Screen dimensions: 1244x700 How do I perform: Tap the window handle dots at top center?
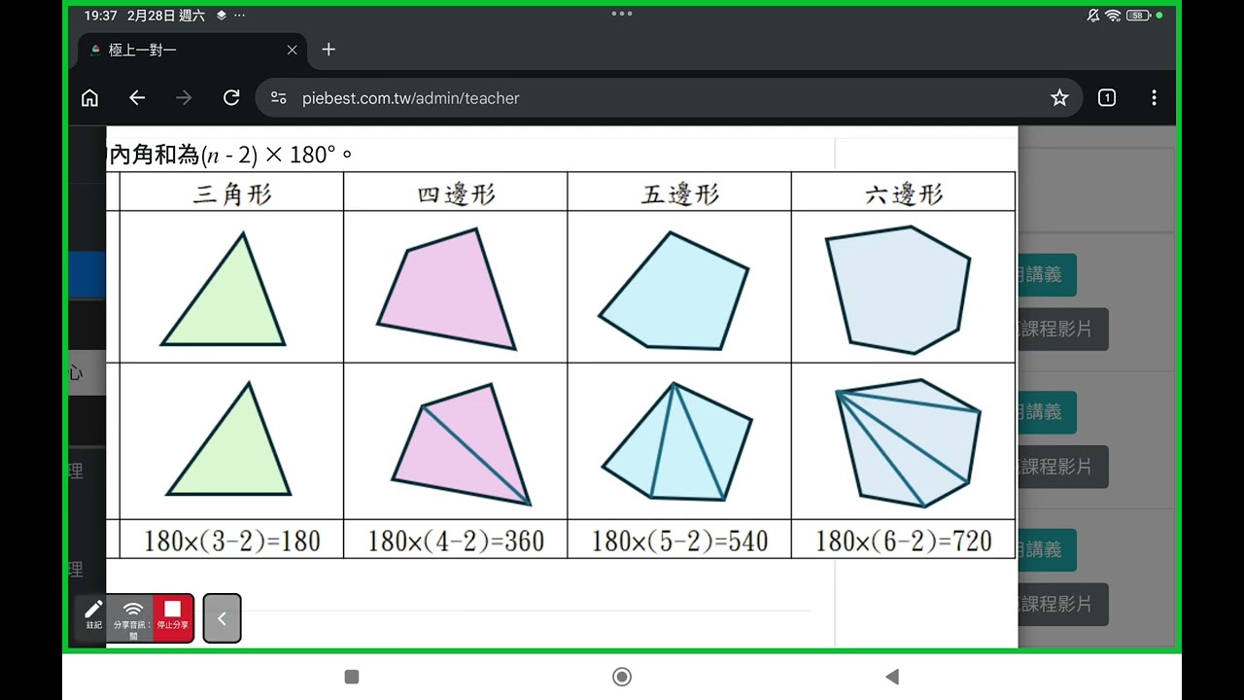point(622,14)
